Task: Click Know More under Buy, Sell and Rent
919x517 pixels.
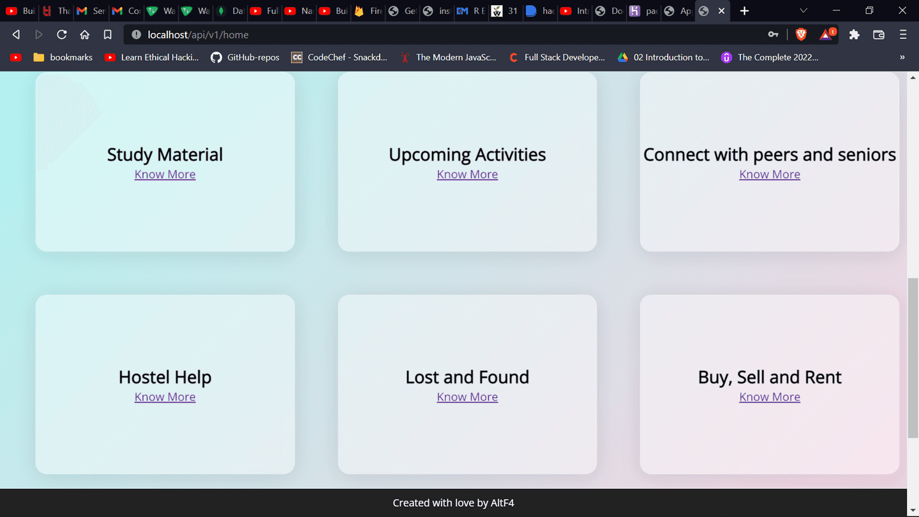Action: click(x=770, y=397)
